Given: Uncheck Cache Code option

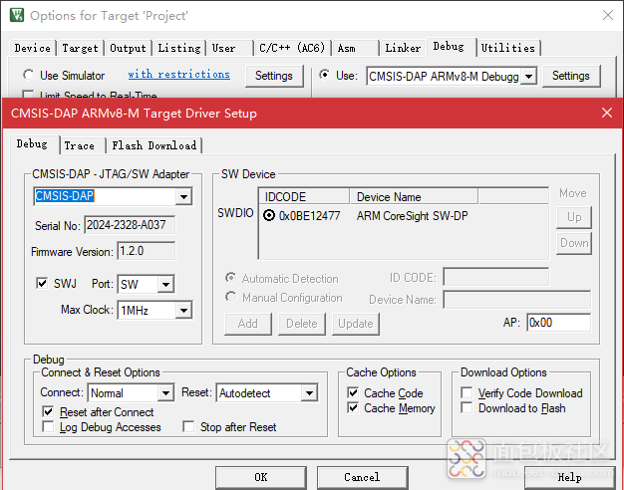Looking at the screenshot, I should click(x=353, y=393).
